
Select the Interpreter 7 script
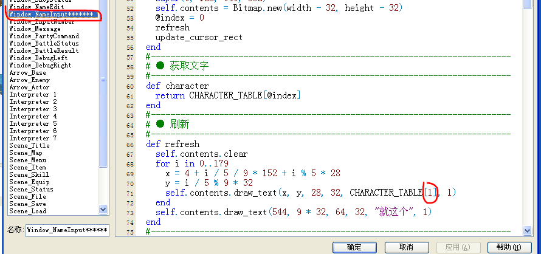pyautogui.click(x=33, y=138)
